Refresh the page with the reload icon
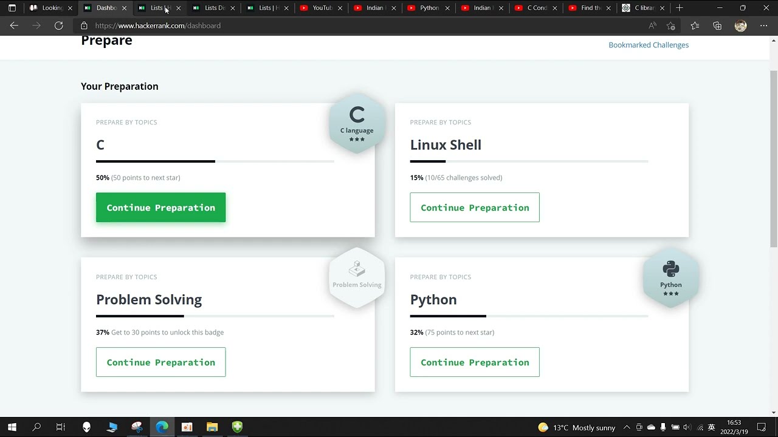This screenshot has width=778, height=437. (58, 25)
